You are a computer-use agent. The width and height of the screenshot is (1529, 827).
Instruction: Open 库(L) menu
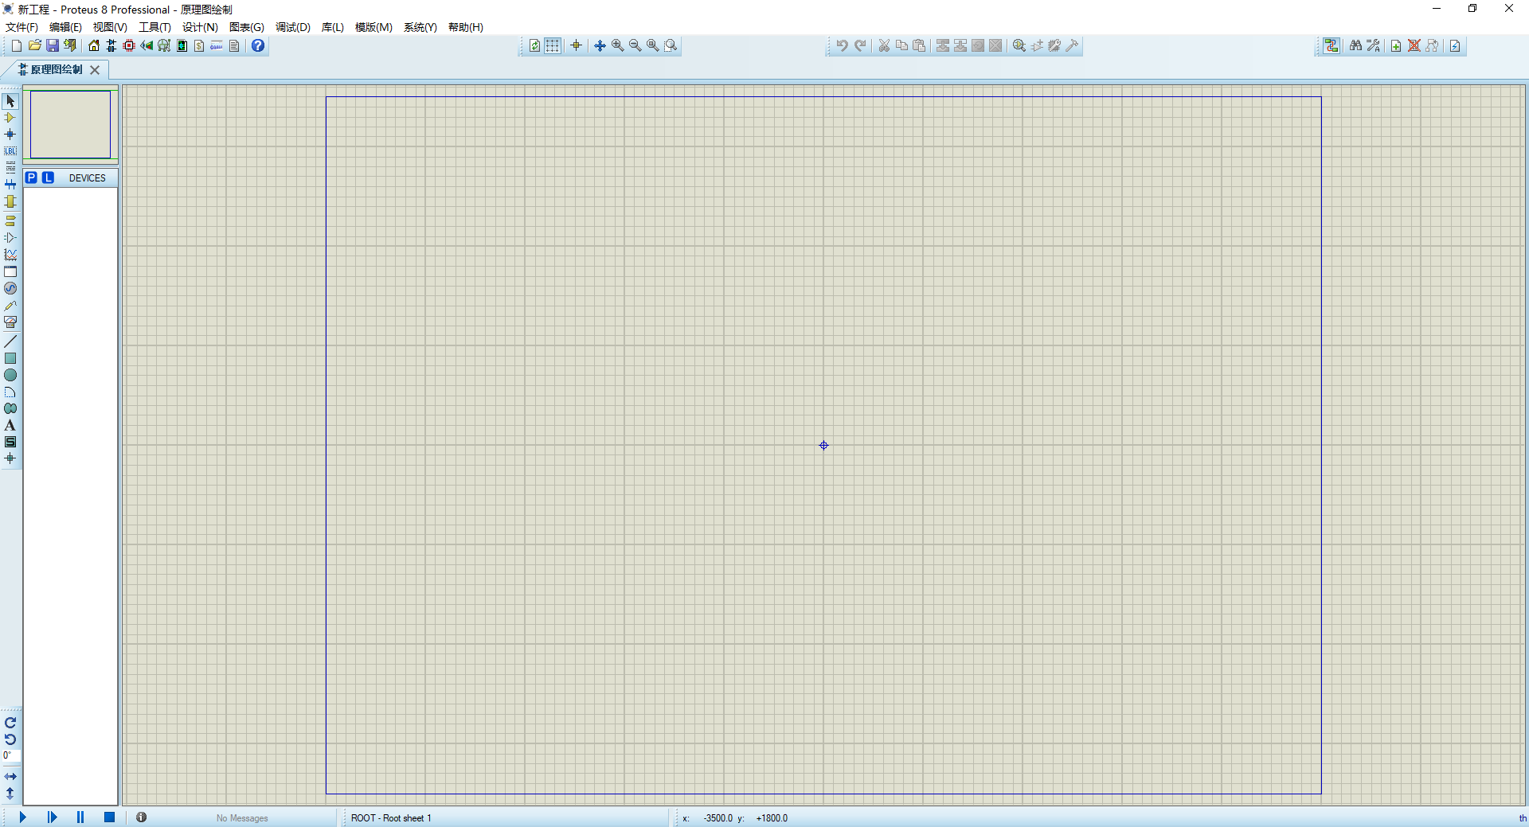[333, 27]
